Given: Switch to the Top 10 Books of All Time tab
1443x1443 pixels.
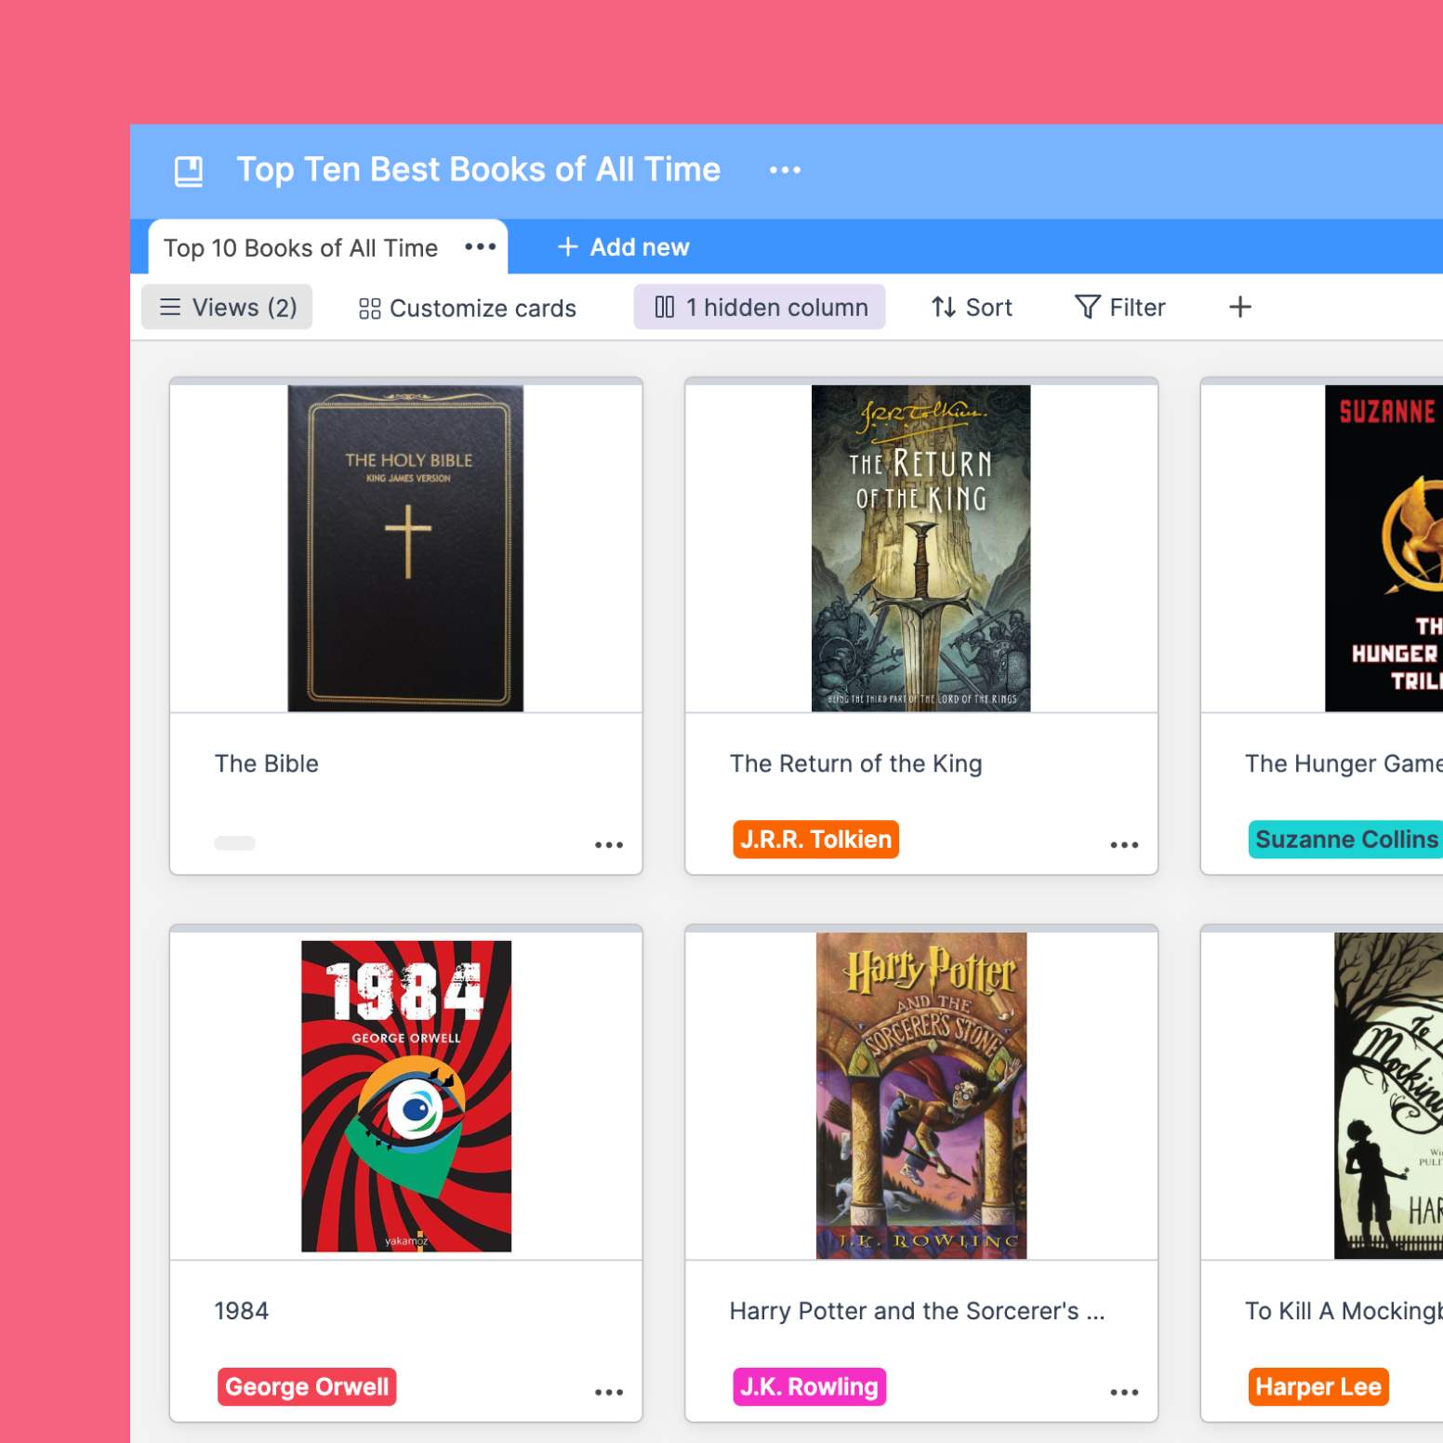Looking at the screenshot, I should pos(300,246).
